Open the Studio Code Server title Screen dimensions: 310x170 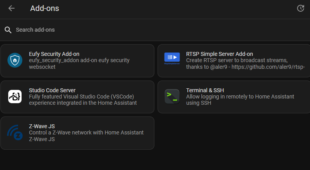52,90
